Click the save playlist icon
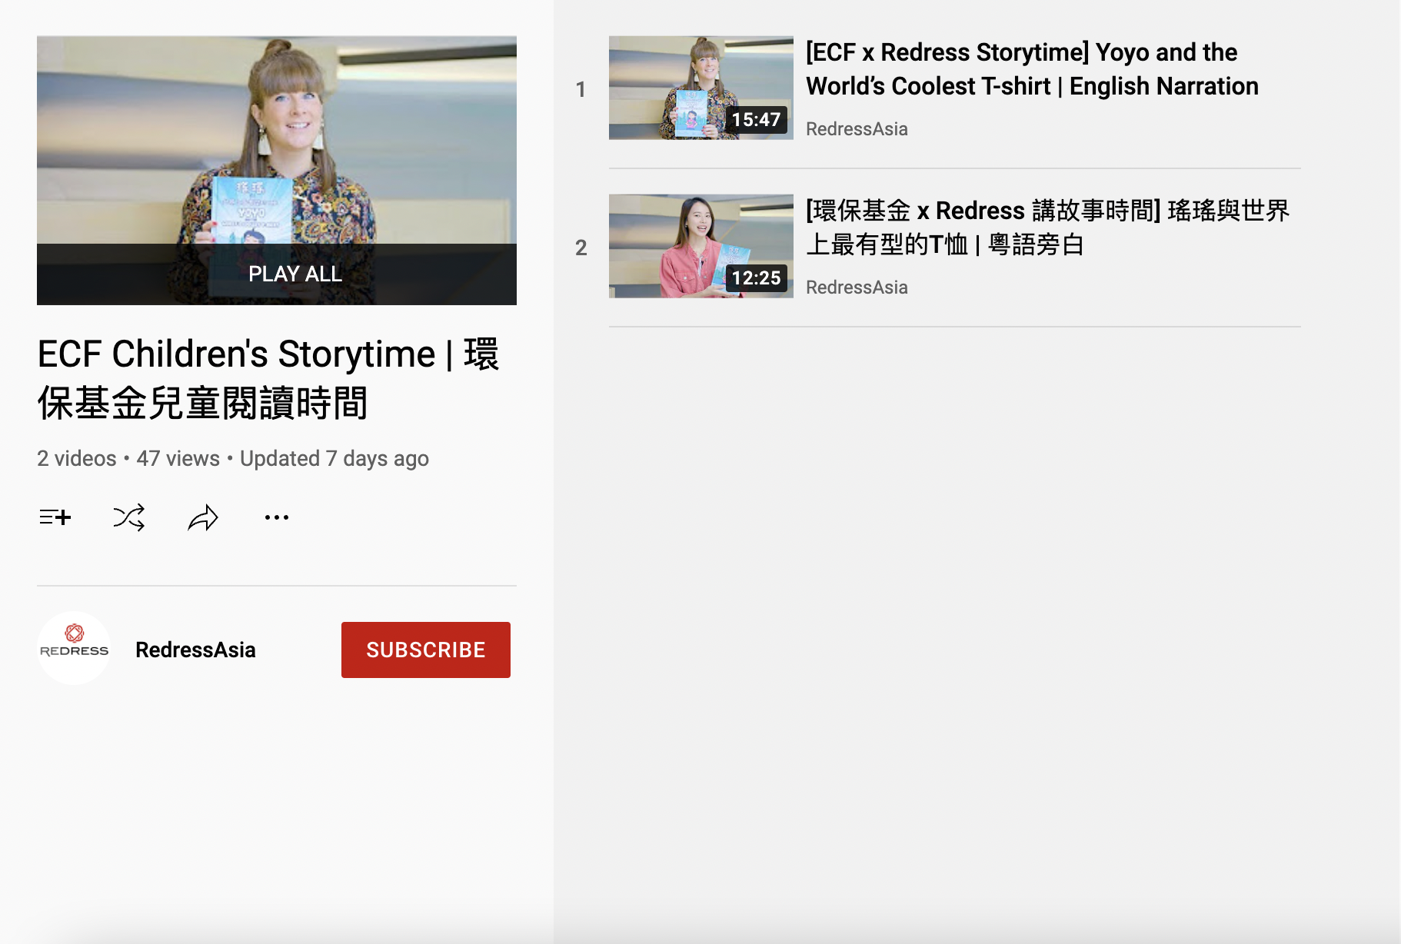This screenshot has width=1401, height=944. click(x=55, y=517)
